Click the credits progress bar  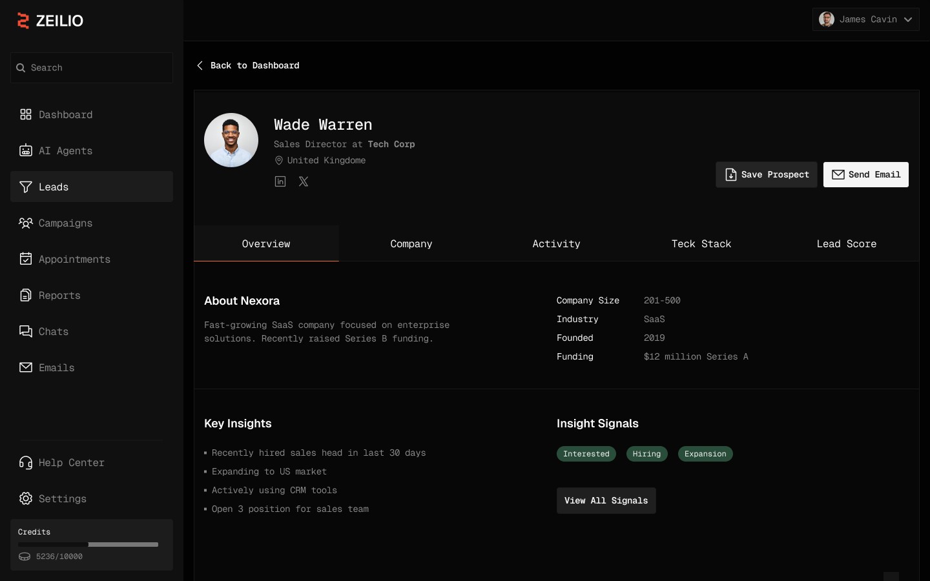click(88, 544)
